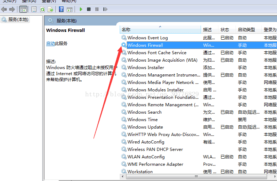Click the green Refresh toolbar icon

[x=42, y=9]
